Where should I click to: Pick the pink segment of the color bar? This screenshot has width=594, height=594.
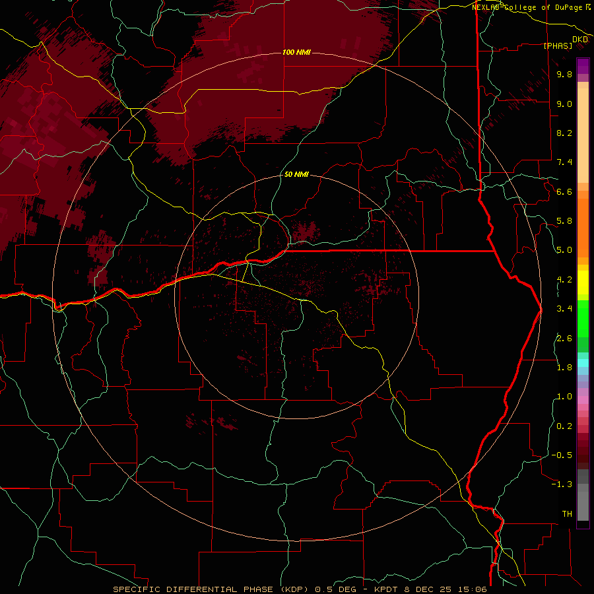583,400
